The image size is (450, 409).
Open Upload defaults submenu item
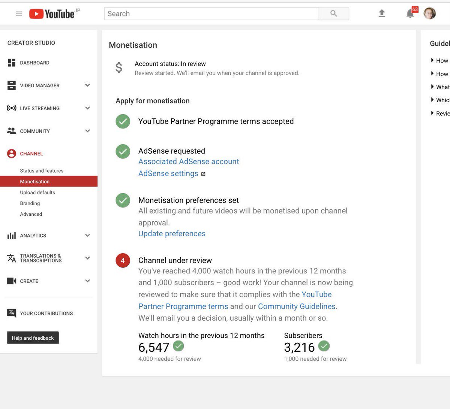[37, 193]
